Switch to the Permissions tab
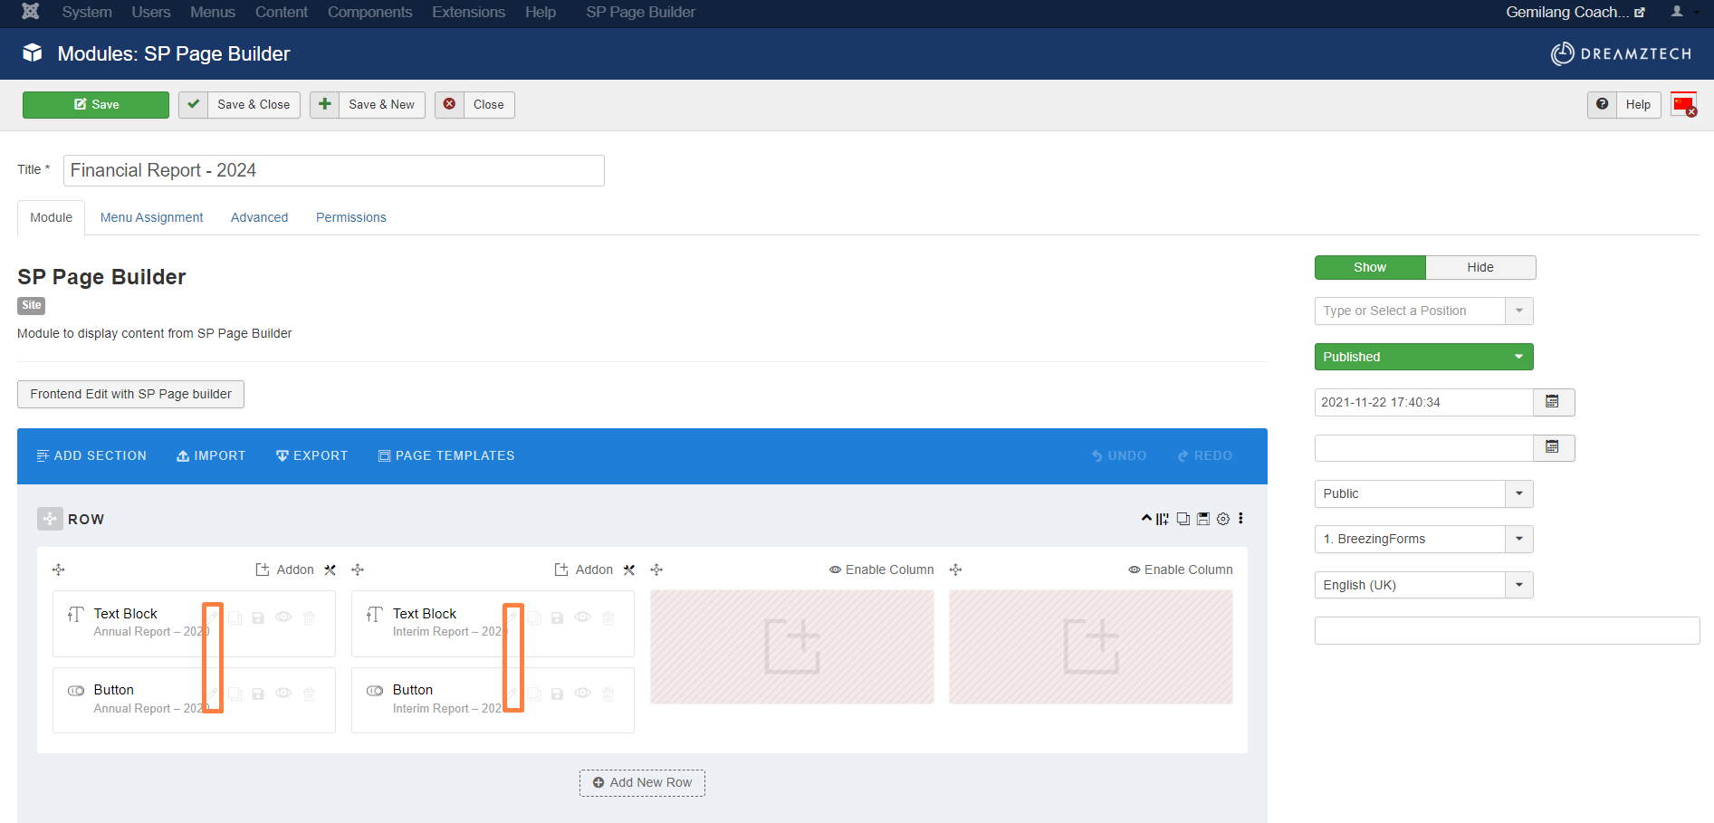This screenshot has width=1714, height=823. pos(350,217)
